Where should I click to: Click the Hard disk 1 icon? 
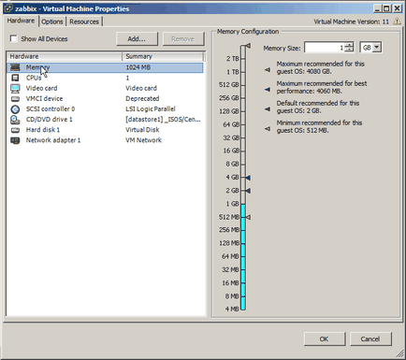[15, 130]
